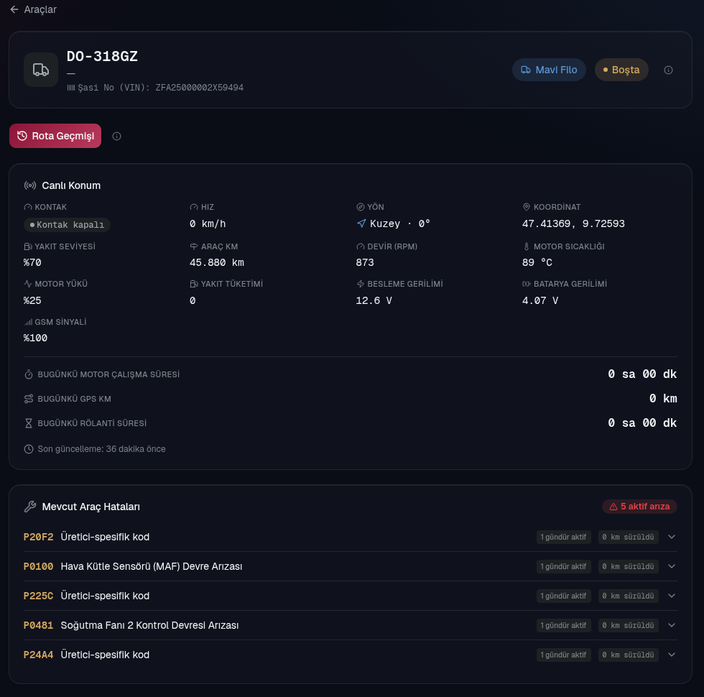The image size is (704, 697).
Task: Expand the P0100 MAF sensor fault
Action: click(672, 566)
